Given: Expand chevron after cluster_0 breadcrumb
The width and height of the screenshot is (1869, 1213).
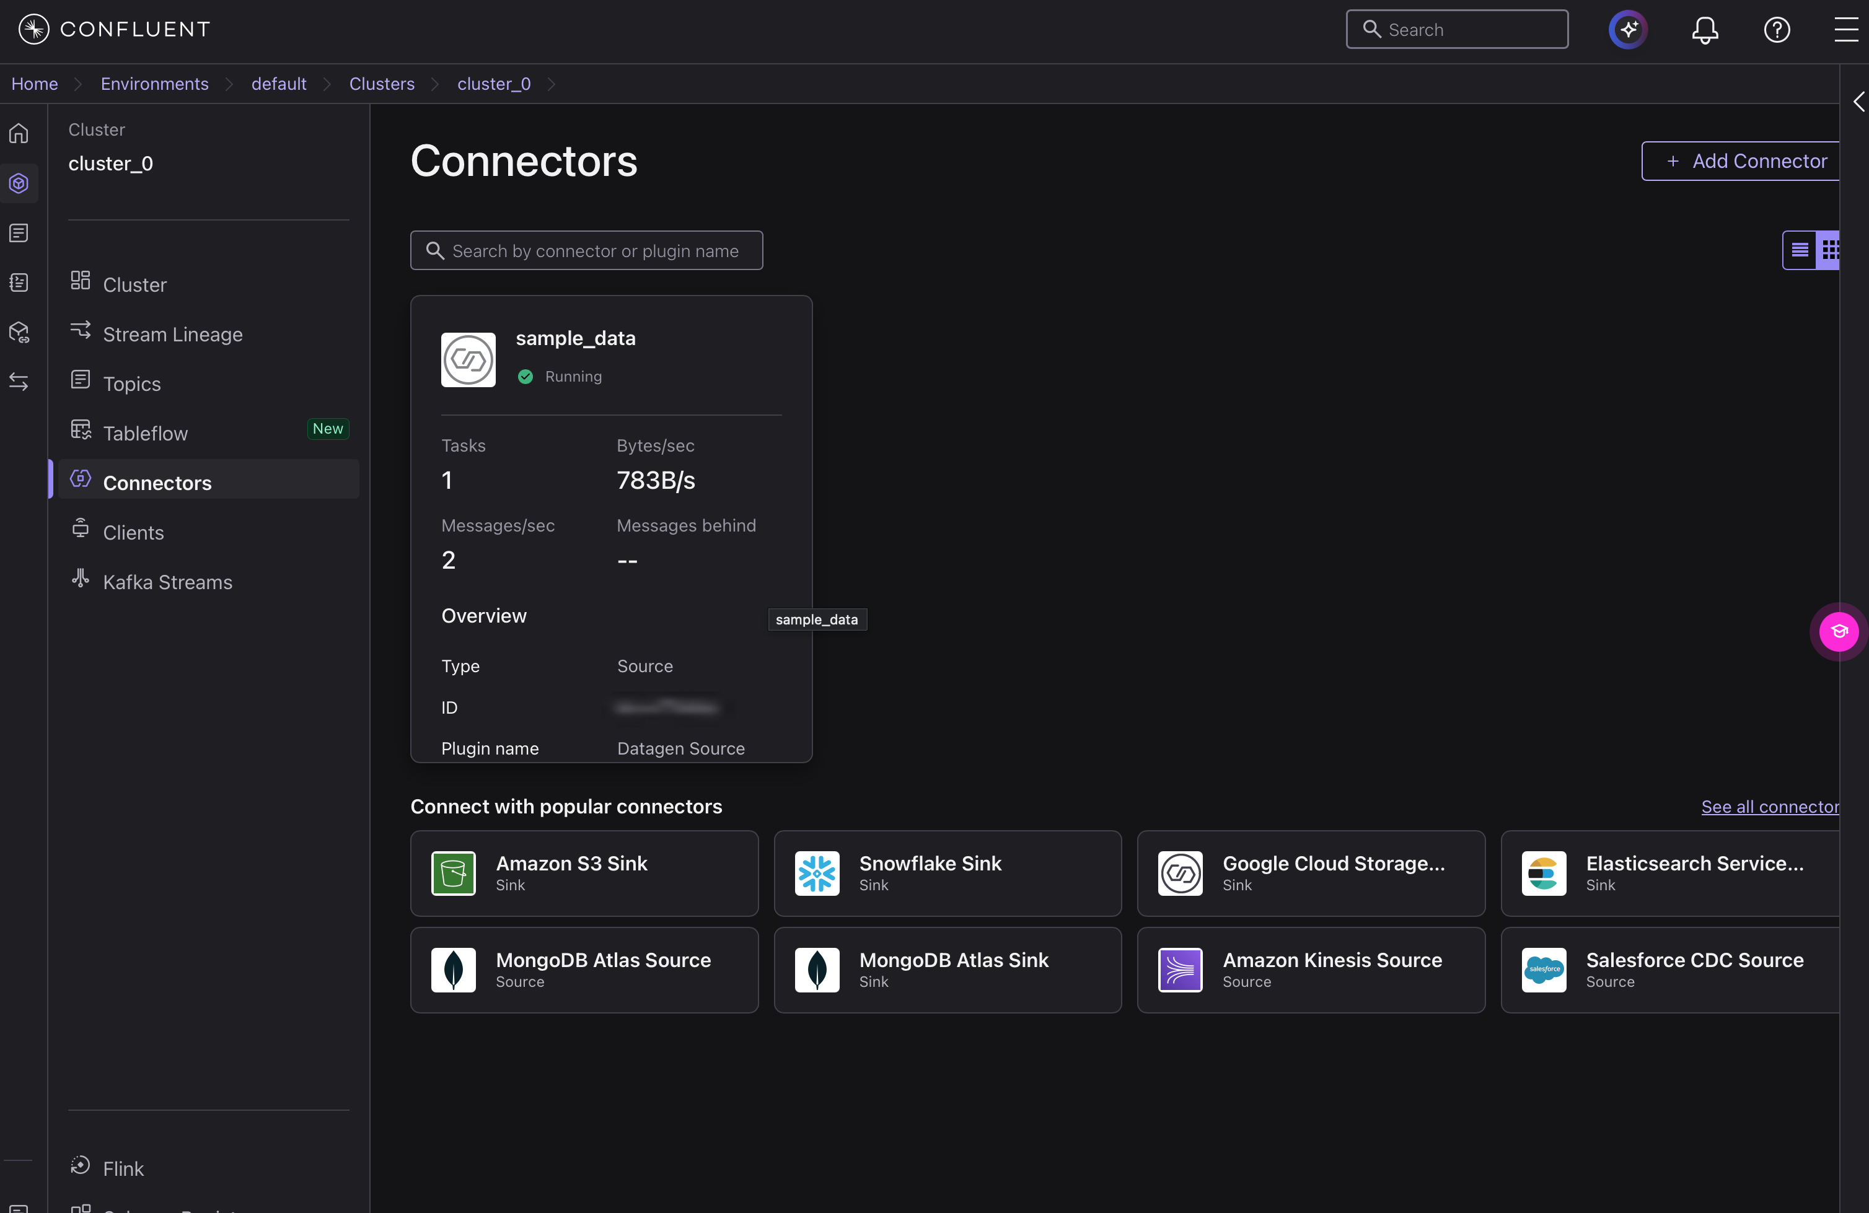Looking at the screenshot, I should click(552, 84).
